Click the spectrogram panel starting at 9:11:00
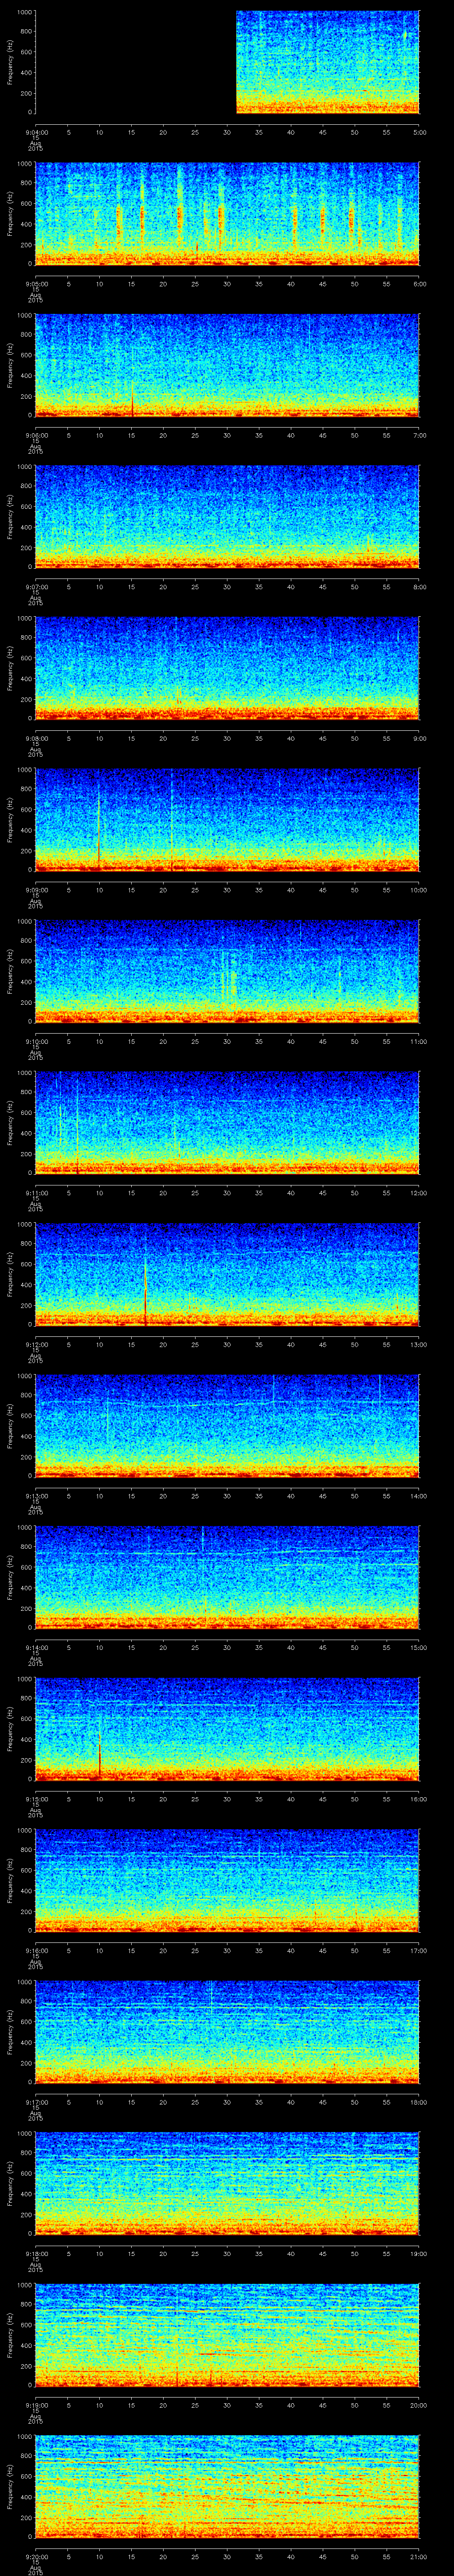The height and width of the screenshot is (2576, 454). coord(227,1123)
